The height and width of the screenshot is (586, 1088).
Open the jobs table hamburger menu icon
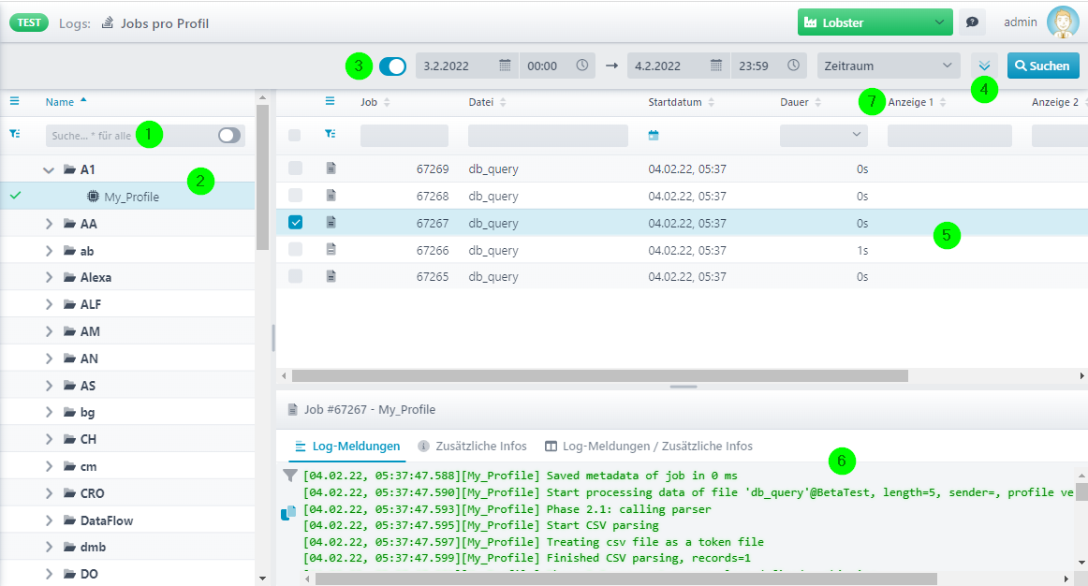pyautogui.click(x=330, y=101)
